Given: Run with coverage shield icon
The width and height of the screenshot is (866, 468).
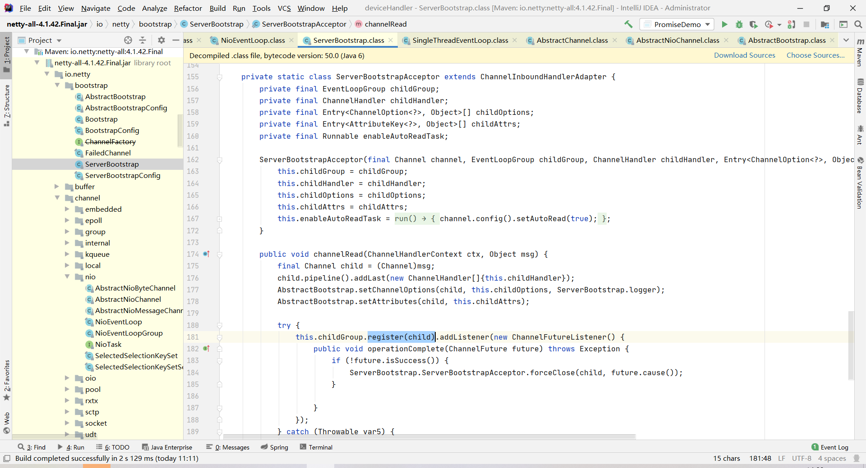Looking at the screenshot, I should tap(753, 24).
